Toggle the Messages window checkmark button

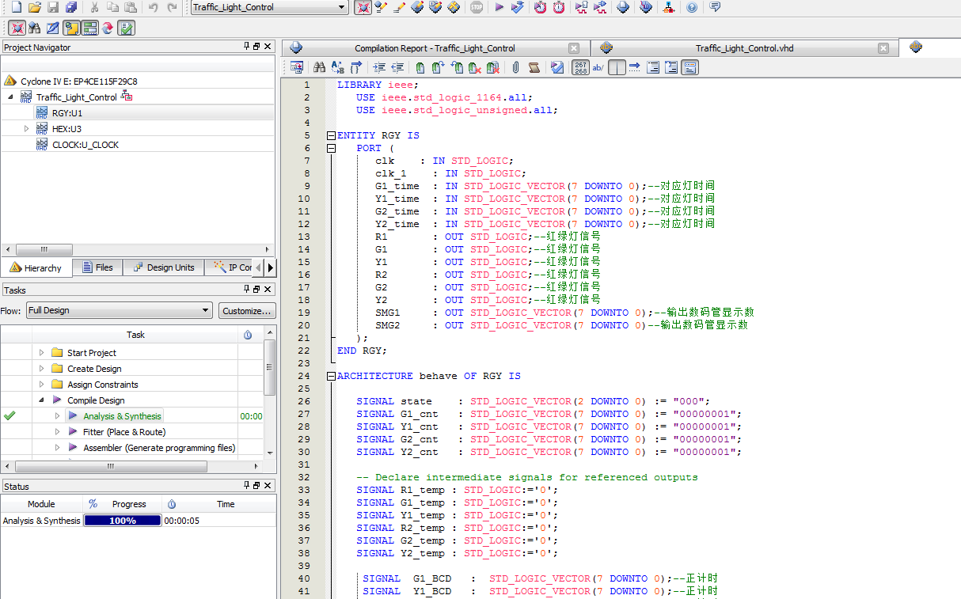coord(127,28)
